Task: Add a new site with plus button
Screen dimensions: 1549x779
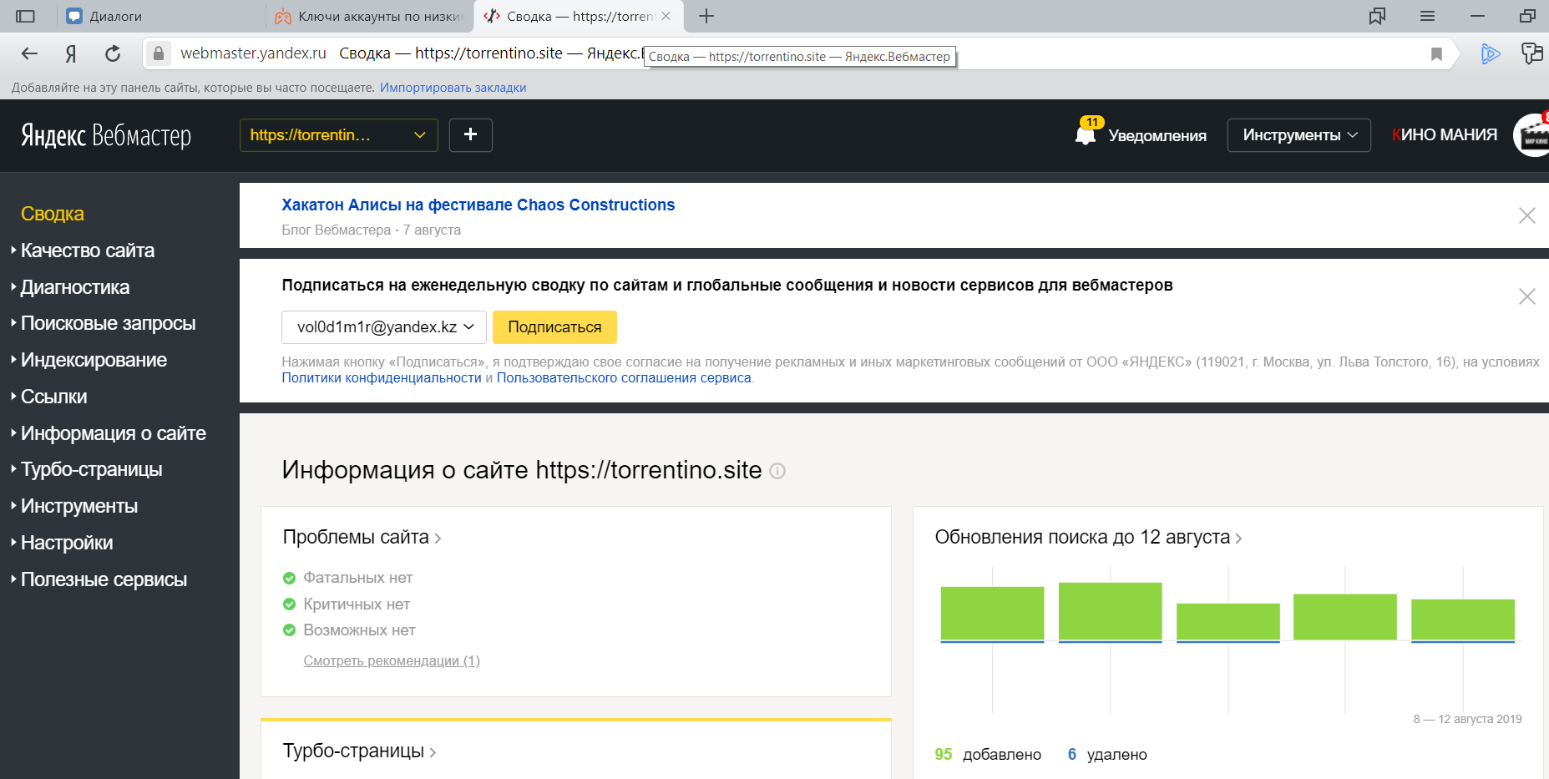Action: click(x=471, y=135)
